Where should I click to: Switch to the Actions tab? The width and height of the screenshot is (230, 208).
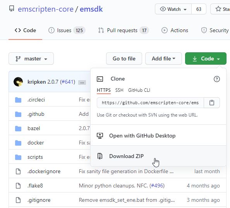point(175,30)
